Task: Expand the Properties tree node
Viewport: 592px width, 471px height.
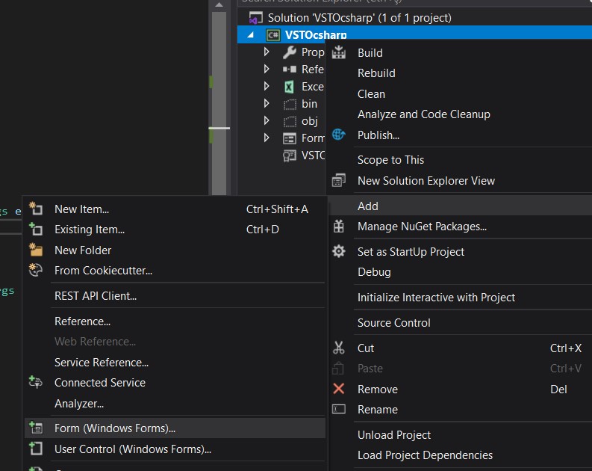Action: click(x=267, y=52)
